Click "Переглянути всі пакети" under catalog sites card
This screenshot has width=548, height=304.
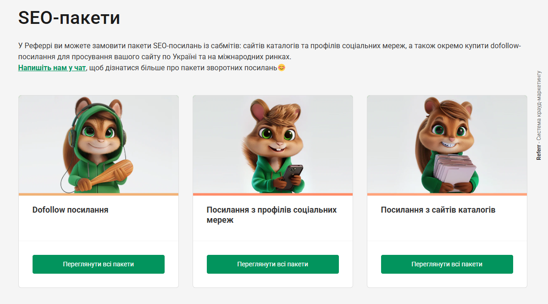click(x=447, y=264)
